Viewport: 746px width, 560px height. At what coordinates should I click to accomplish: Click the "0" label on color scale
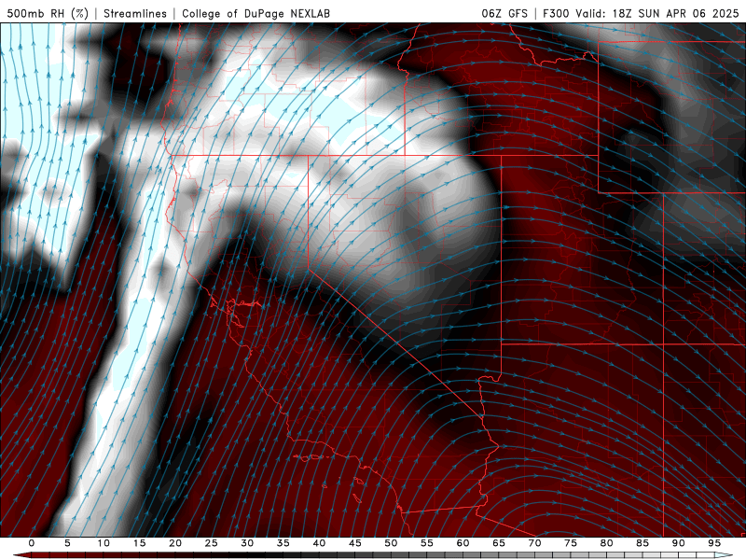coord(32,543)
